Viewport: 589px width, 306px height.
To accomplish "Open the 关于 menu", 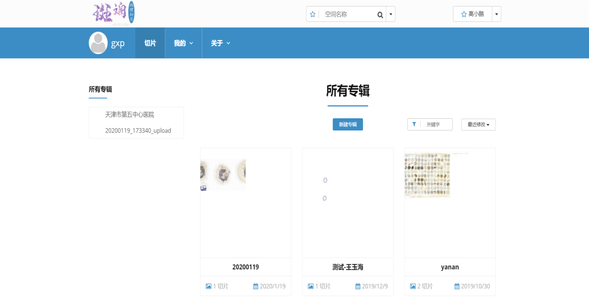I will click(x=220, y=43).
